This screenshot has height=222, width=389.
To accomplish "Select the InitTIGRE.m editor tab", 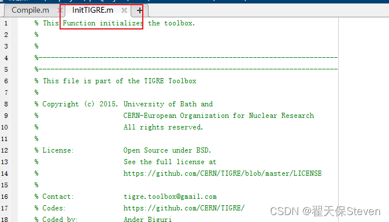I will click(x=92, y=10).
